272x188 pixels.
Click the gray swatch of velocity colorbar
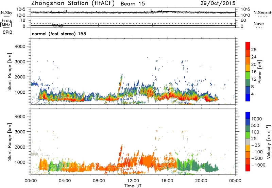coord(248,142)
